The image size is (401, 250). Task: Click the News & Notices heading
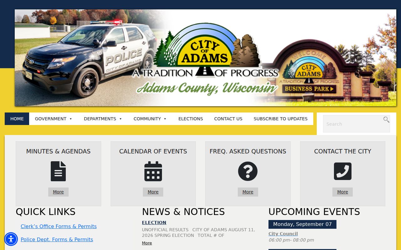point(183,212)
